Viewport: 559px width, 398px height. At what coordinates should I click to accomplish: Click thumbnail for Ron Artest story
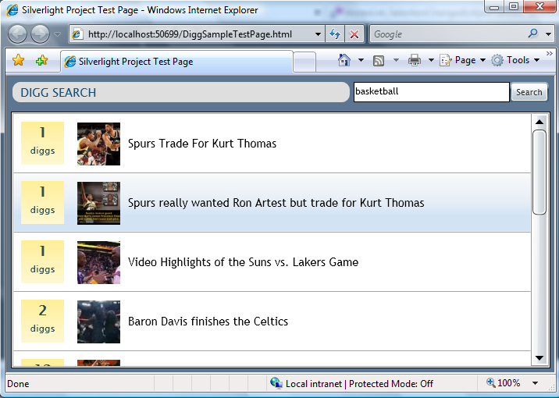[x=98, y=203]
